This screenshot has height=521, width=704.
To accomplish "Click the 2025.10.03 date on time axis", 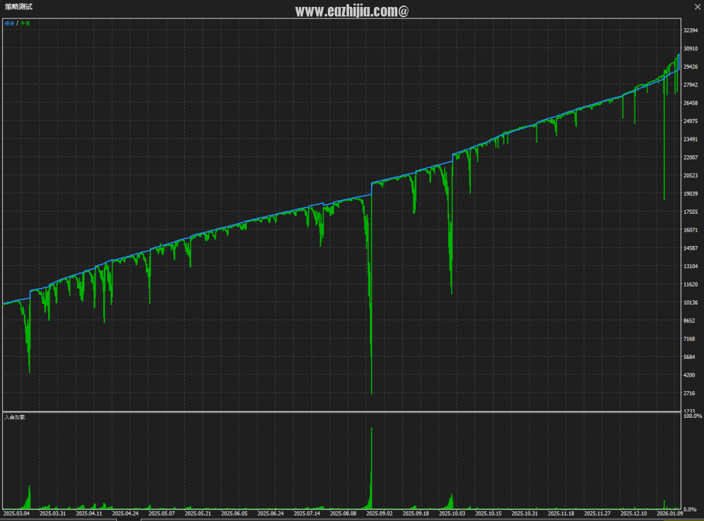I will (452, 514).
